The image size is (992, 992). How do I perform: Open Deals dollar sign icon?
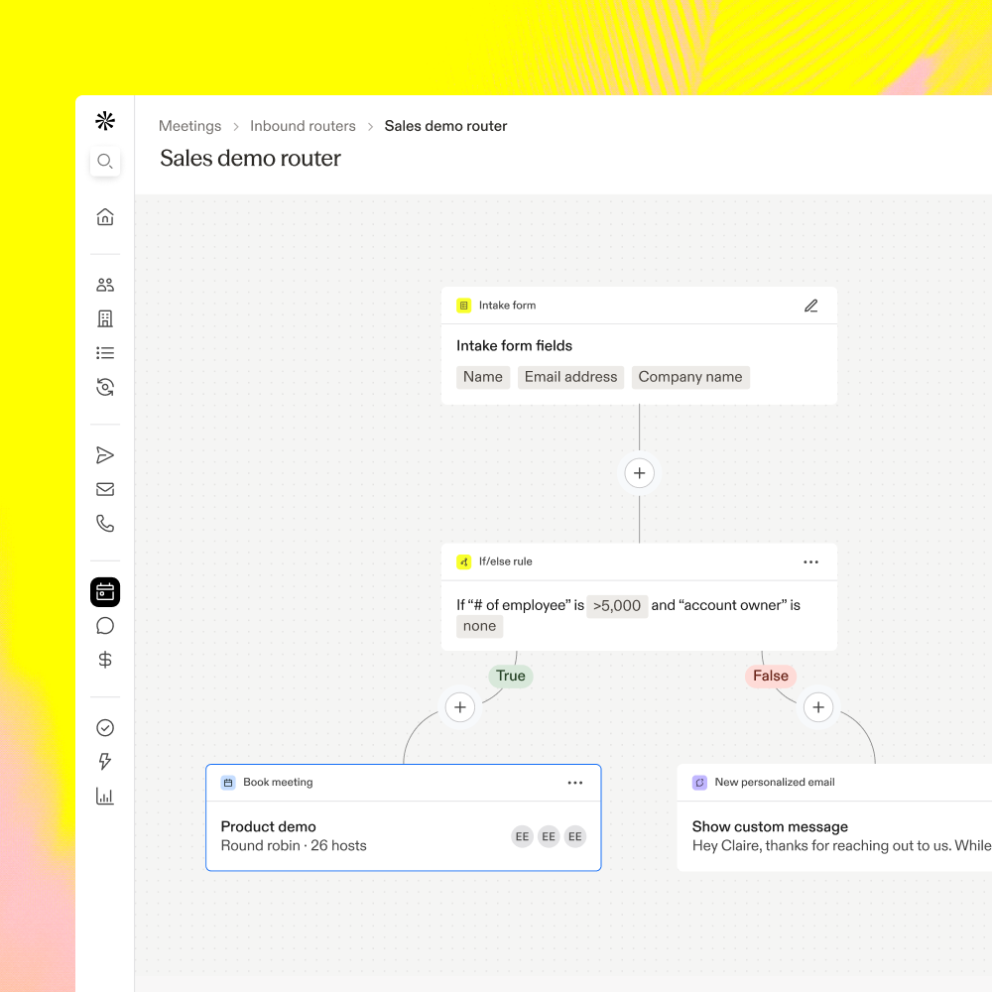click(x=105, y=660)
